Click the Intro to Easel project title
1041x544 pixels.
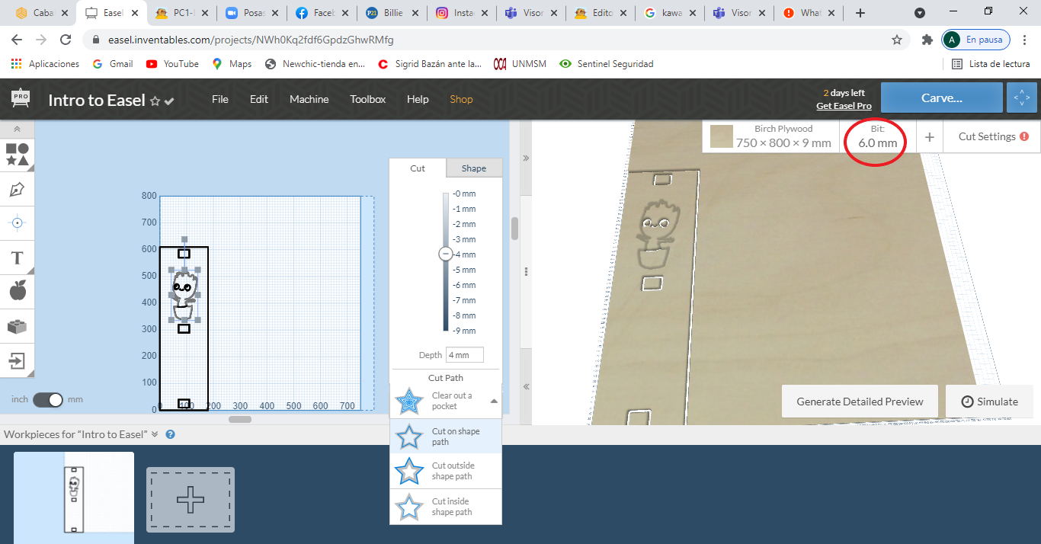[x=97, y=100]
